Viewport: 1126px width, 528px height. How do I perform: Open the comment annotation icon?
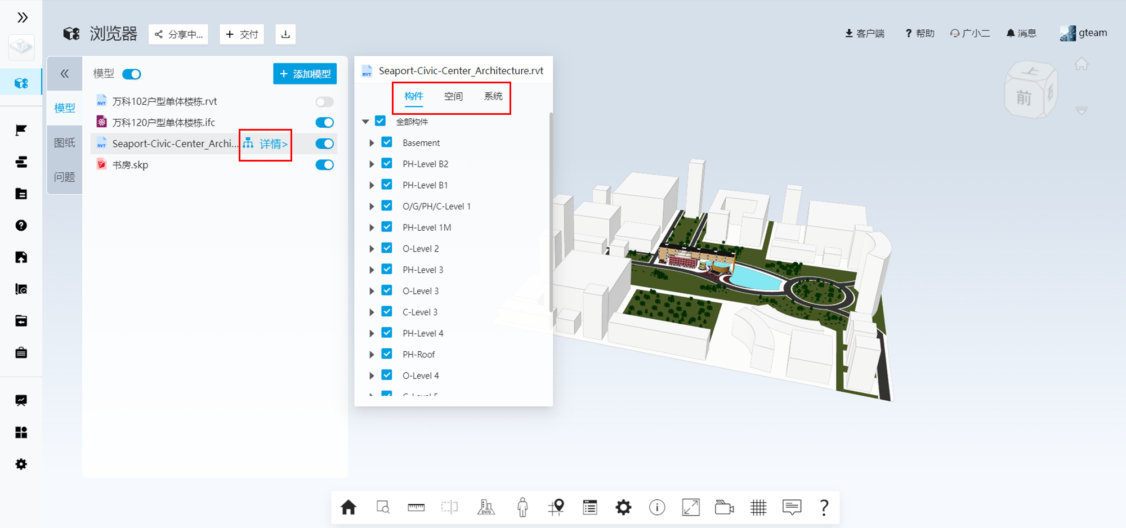tap(792, 507)
